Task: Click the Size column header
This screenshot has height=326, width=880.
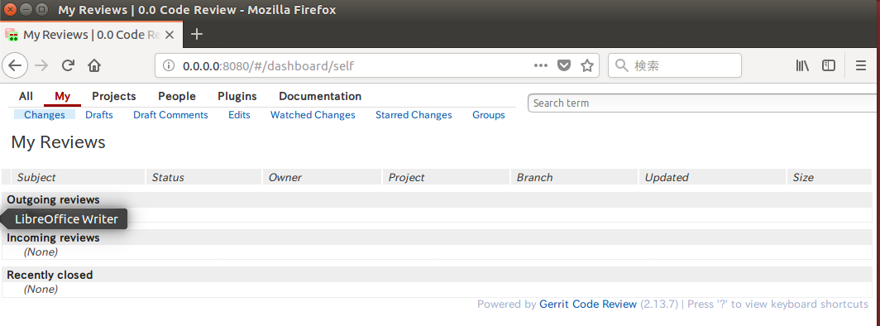Action: [830, 177]
